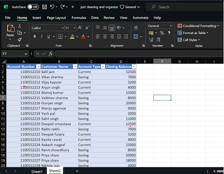224x174 pixels.
Task: Click Top Align icon
Action: (x=98, y=27)
